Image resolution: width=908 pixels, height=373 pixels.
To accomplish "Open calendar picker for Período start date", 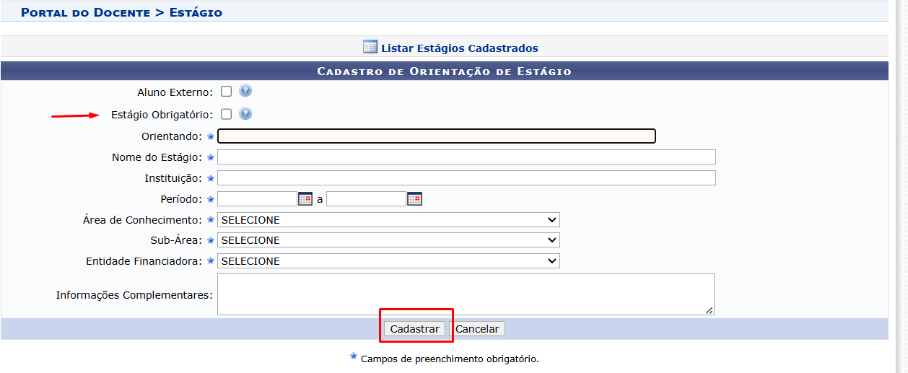I will (305, 199).
